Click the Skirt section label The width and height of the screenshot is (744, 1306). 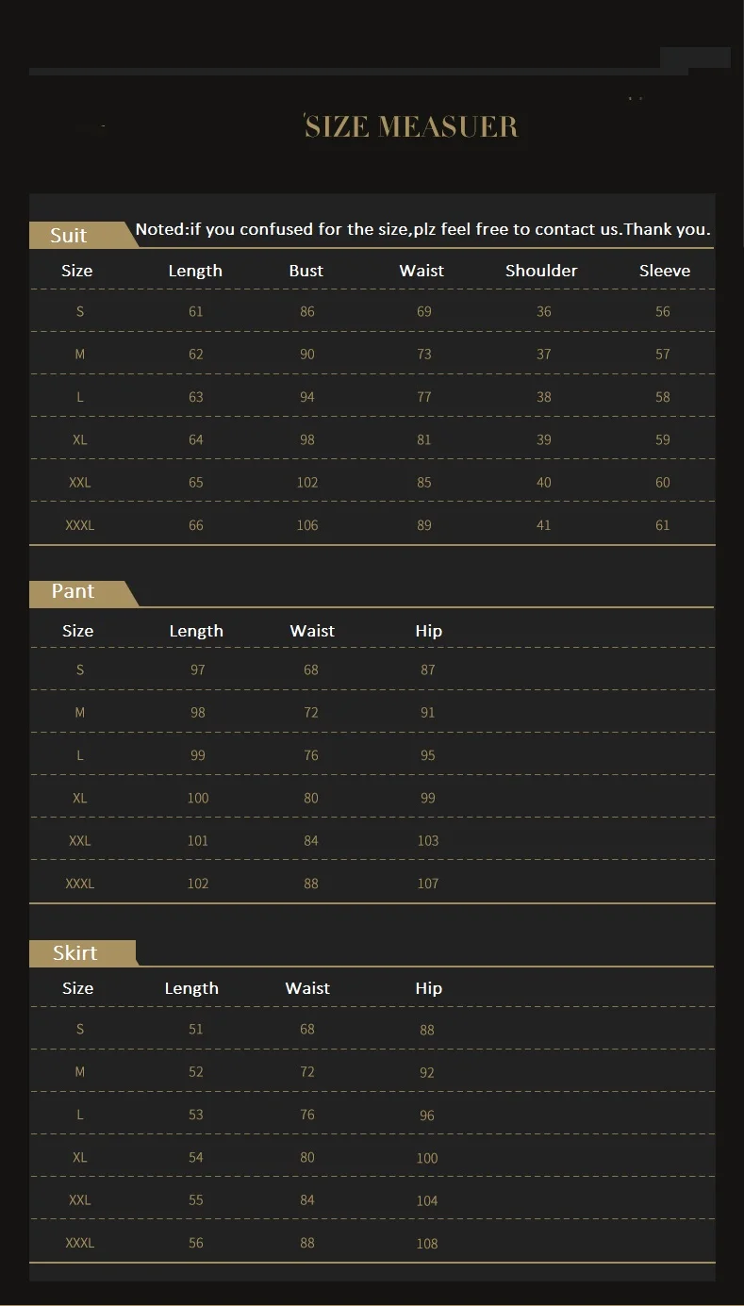[x=74, y=952]
